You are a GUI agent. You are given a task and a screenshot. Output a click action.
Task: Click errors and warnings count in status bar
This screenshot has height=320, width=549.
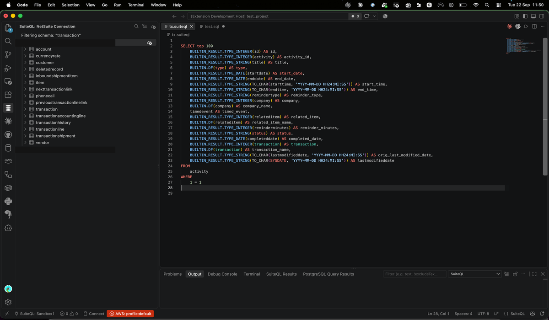(69, 314)
